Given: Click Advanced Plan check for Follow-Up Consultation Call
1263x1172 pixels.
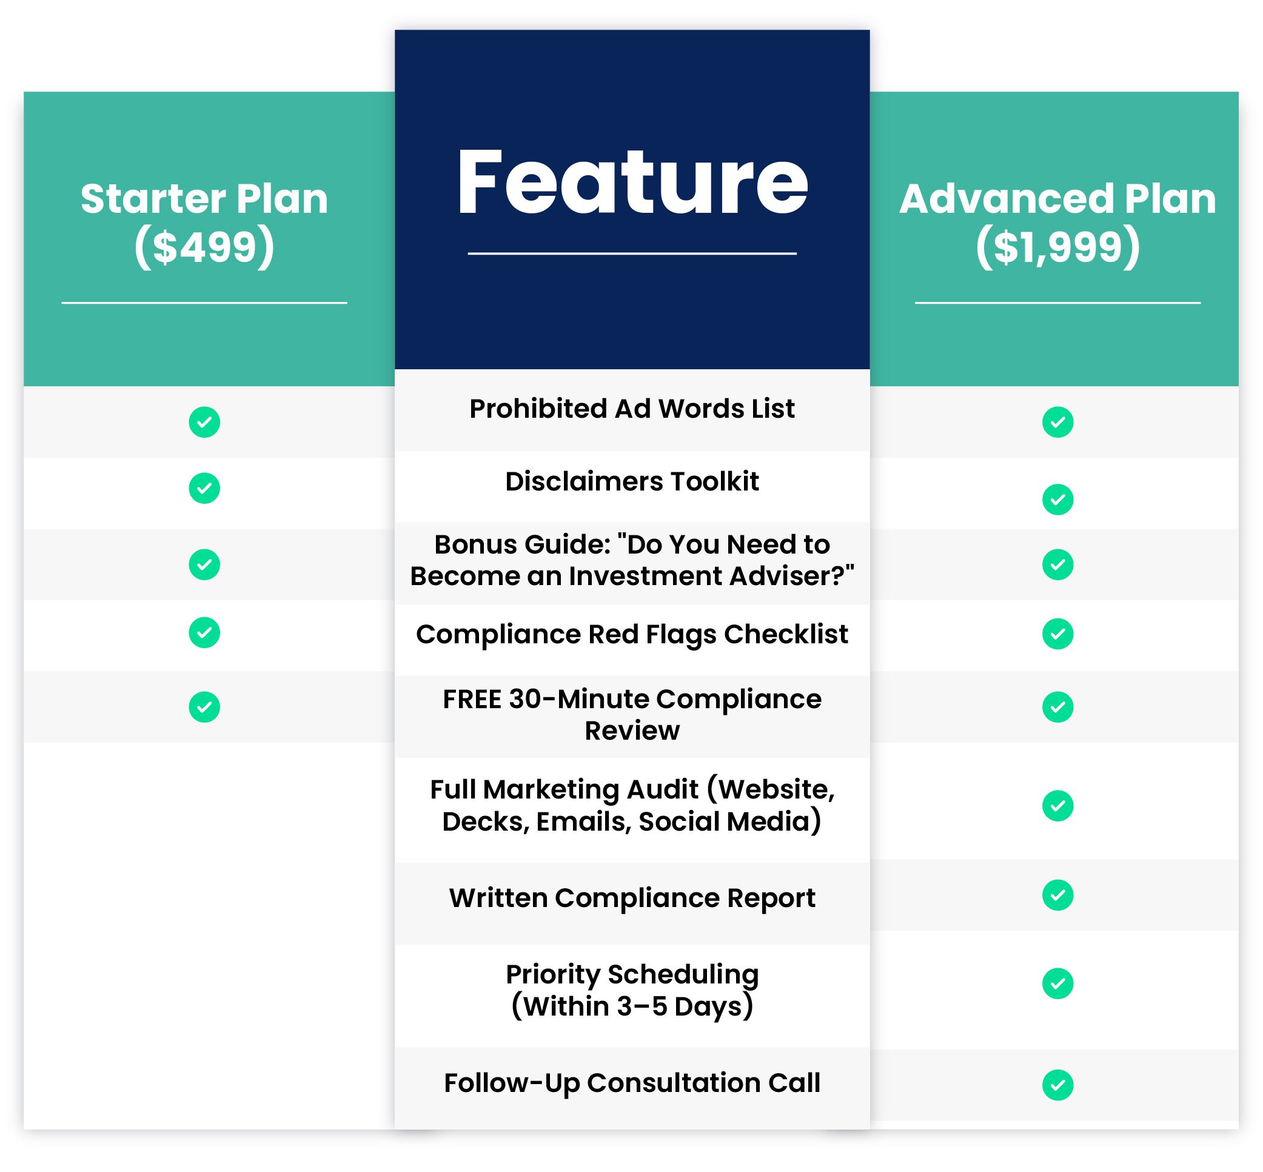Looking at the screenshot, I should tap(1057, 1085).
